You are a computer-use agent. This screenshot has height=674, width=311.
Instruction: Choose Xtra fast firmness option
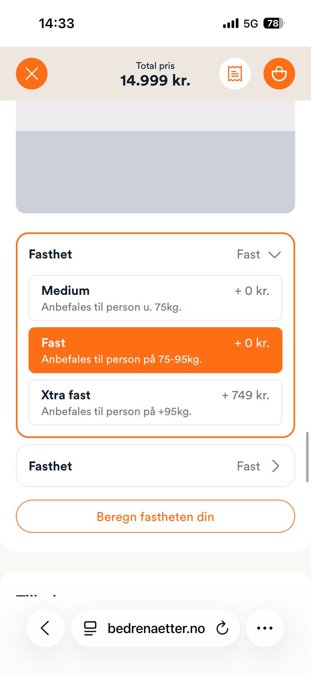[x=155, y=402]
